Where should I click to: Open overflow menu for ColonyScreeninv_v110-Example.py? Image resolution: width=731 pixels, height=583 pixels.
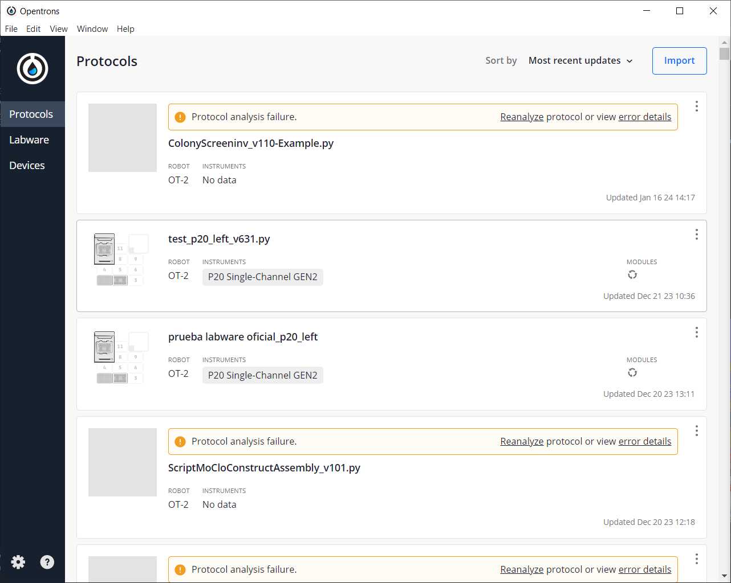[x=696, y=106]
